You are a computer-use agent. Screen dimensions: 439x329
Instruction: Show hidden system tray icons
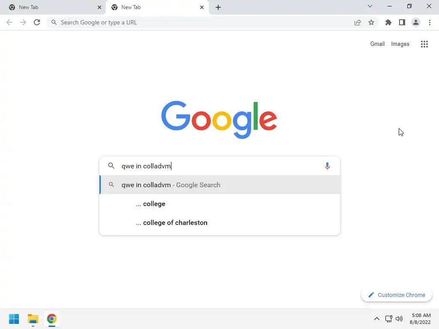pyautogui.click(x=377, y=319)
